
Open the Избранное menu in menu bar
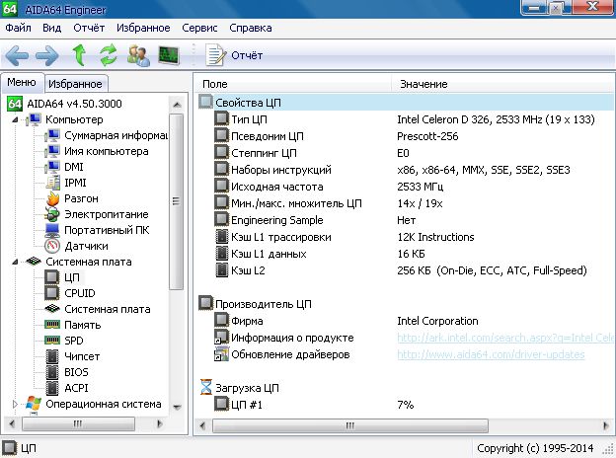(x=143, y=28)
